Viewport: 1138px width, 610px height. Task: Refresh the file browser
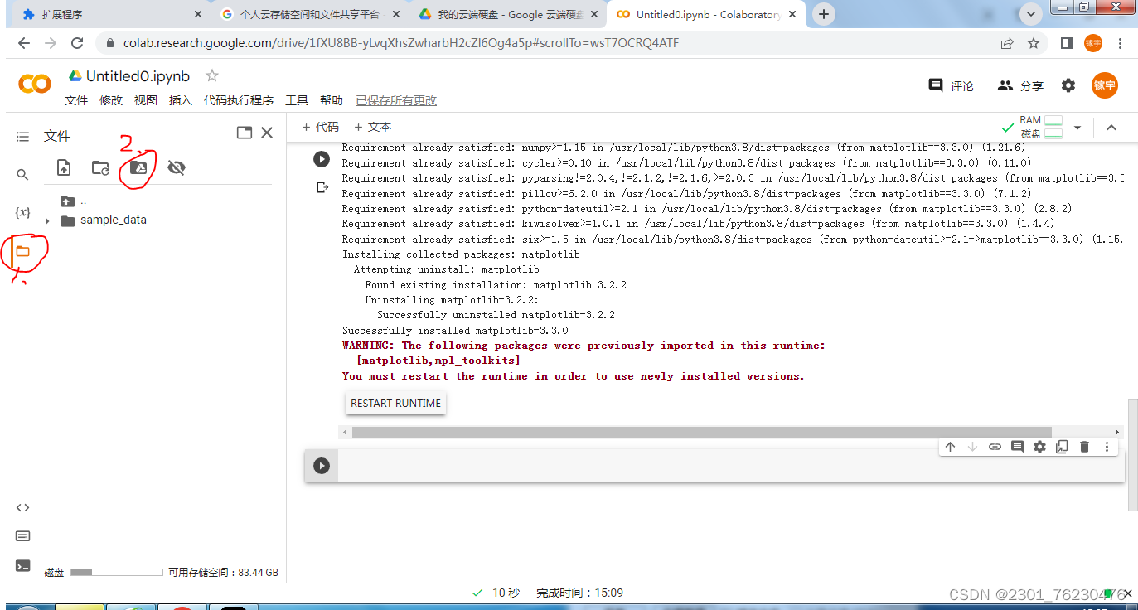click(x=100, y=167)
